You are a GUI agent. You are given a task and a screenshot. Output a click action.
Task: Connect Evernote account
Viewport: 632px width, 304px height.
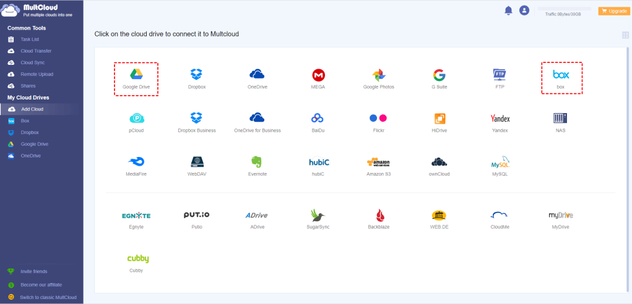tap(257, 166)
